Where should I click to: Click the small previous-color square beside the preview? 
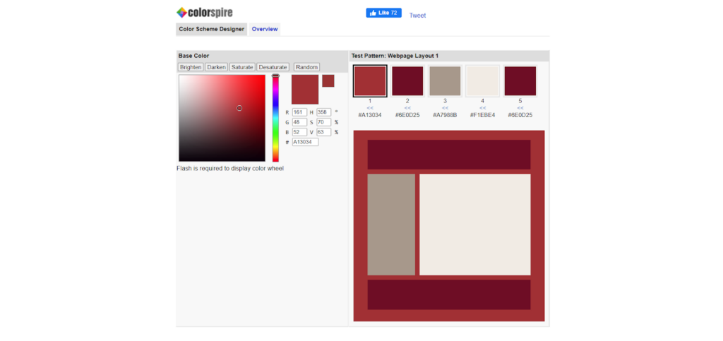click(328, 80)
